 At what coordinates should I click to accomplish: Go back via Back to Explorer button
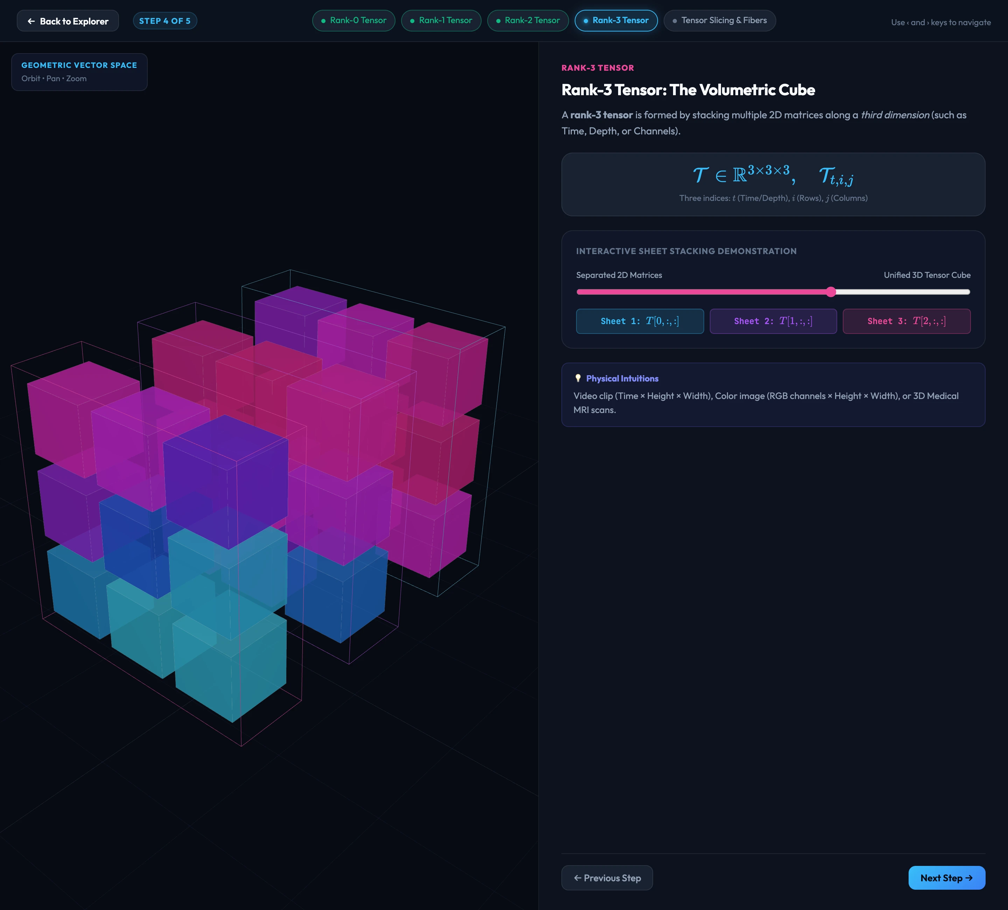coord(68,21)
